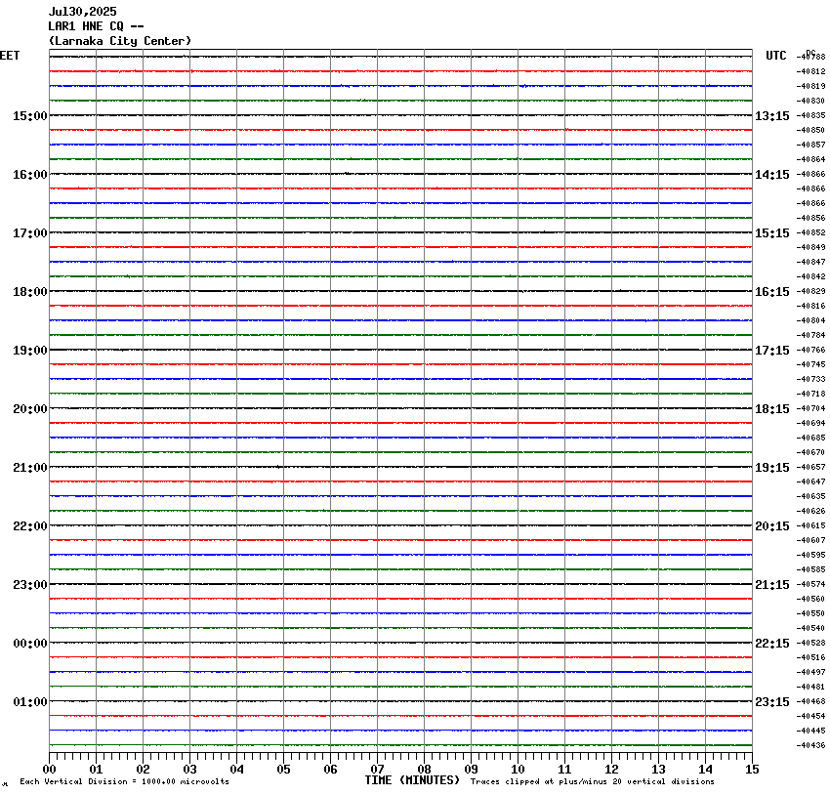Select the DC offset value -40574

tap(810, 584)
